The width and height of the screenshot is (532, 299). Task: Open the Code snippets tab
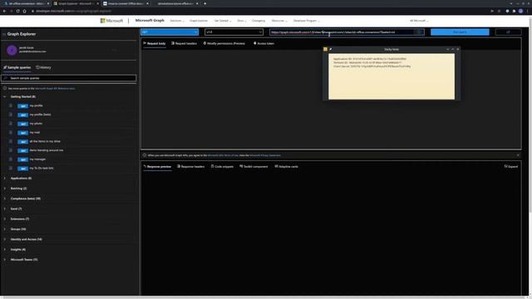[x=222, y=166]
